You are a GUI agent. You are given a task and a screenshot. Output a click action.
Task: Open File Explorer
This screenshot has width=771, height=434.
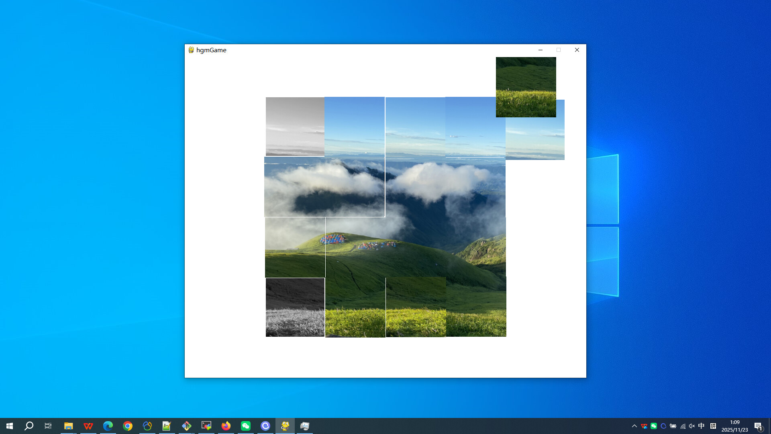pyautogui.click(x=69, y=426)
